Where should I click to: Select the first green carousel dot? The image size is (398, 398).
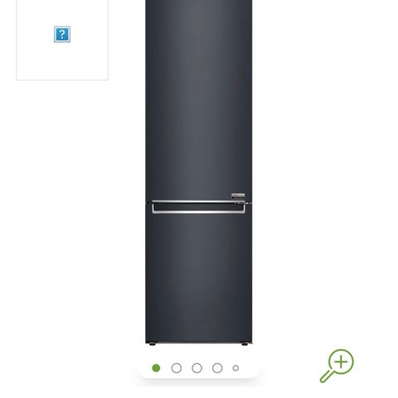[156, 368]
